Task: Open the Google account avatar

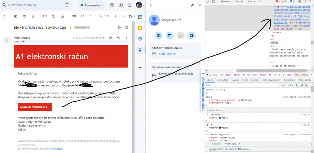Action: pos(138,5)
